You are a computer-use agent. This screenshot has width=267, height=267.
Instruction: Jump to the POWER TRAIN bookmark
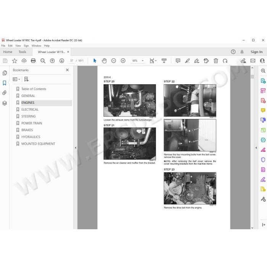(32, 123)
